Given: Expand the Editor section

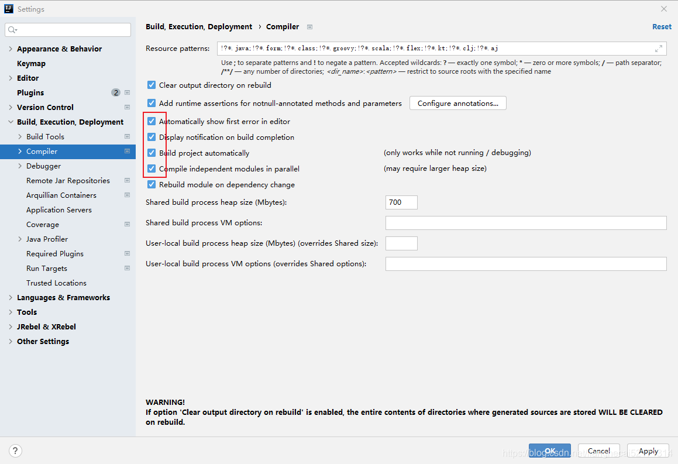Looking at the screenshot, I should point(11,78).
